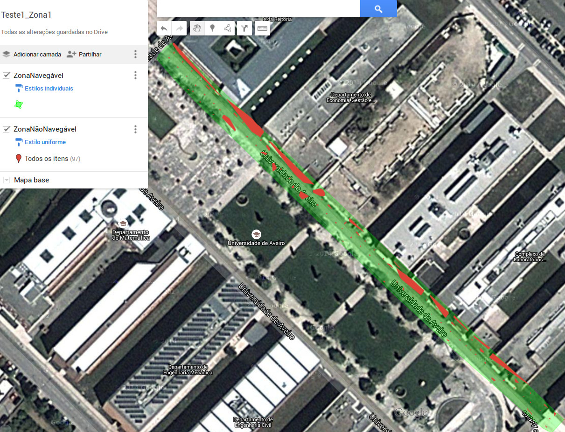Click the Departamento de Matemática map pin

click(123, 223)
